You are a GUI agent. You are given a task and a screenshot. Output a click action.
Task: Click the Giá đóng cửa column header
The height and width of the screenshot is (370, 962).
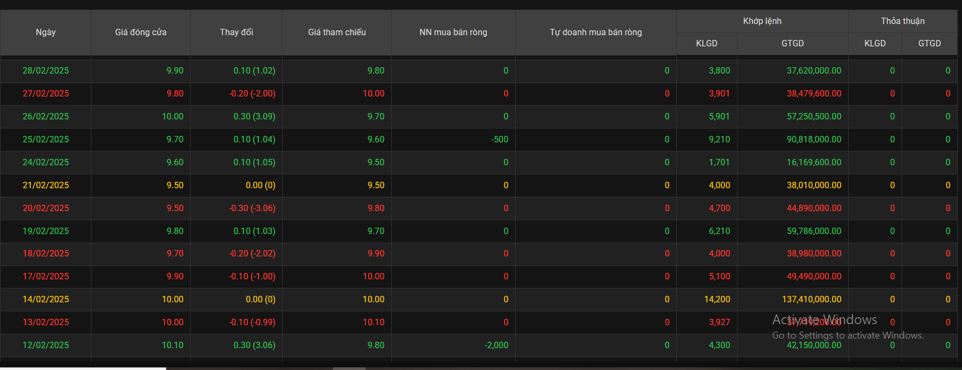tap(141, 33)
